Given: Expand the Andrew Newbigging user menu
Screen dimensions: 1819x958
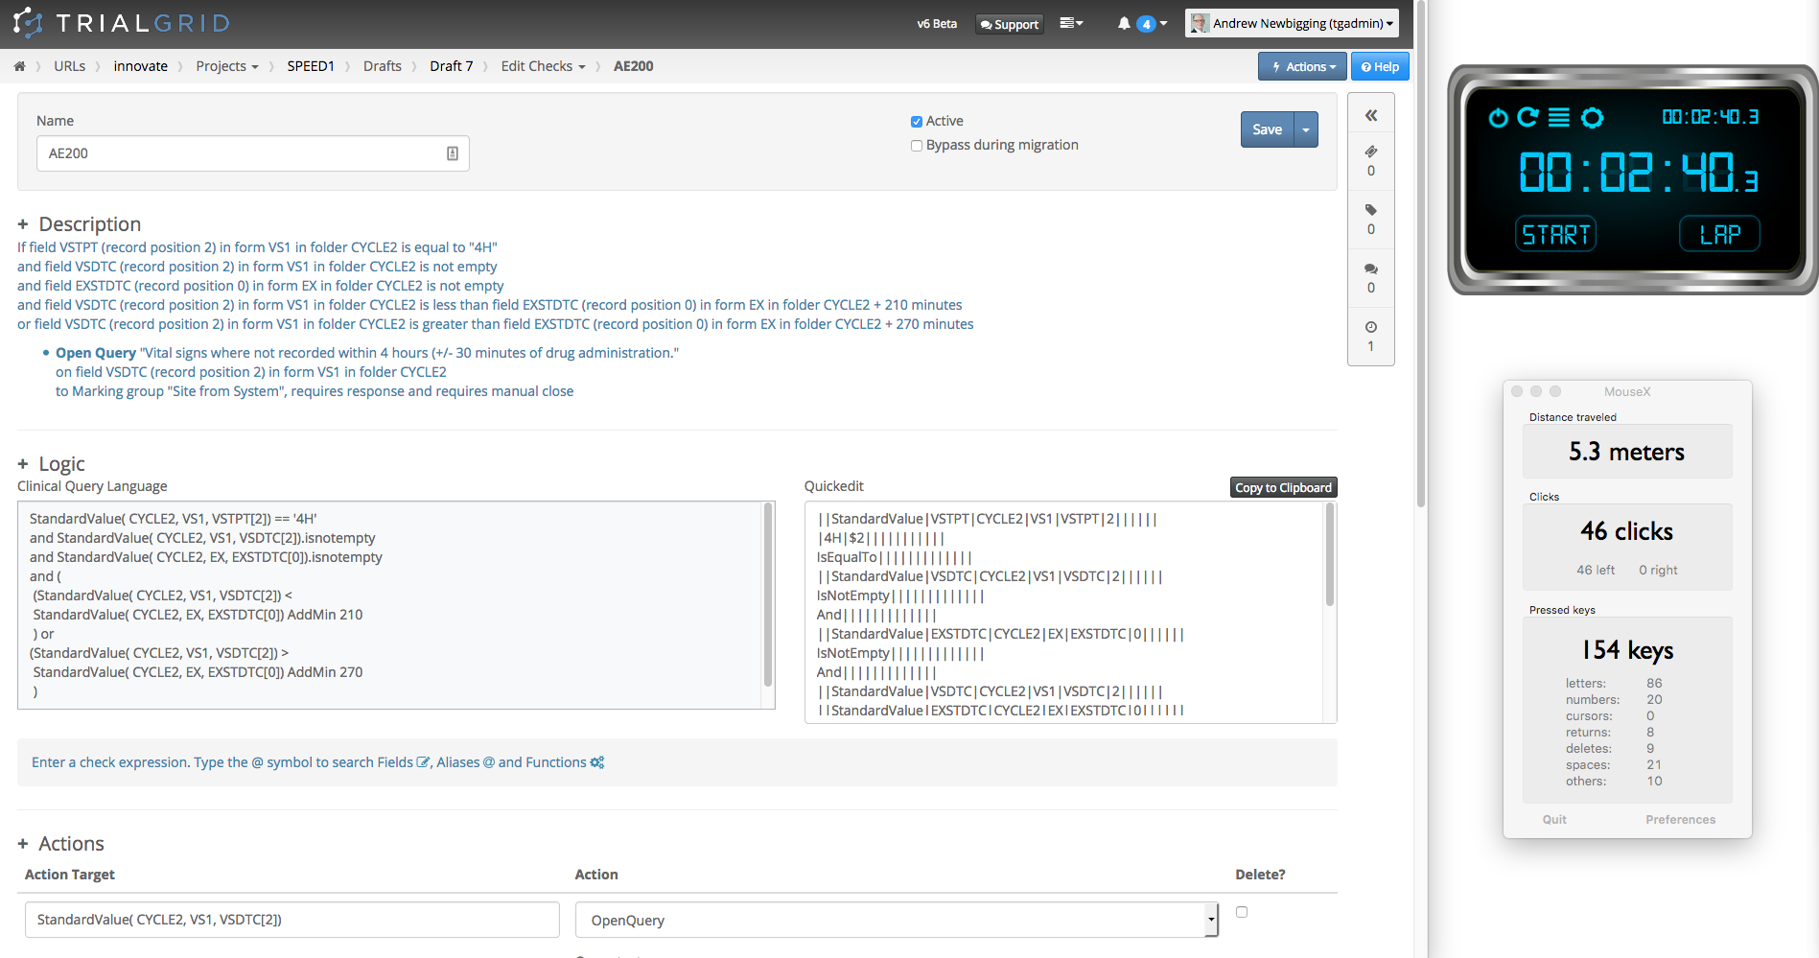Looking at the screenshot, I should pyautogui.click(x=1292, y=23).
